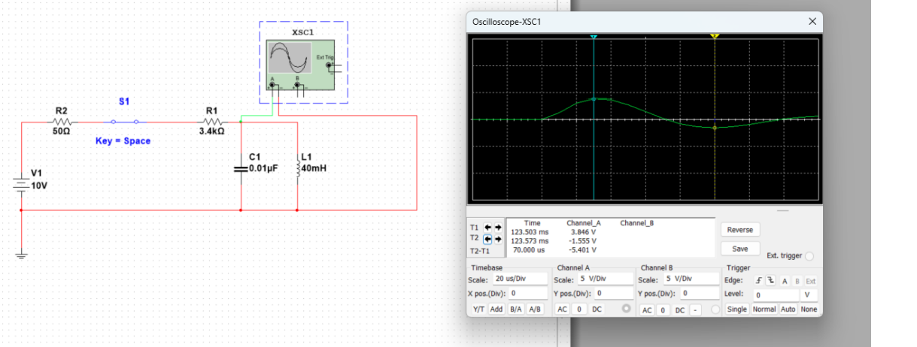Grab the cyan T1 cursor marker
Screen dimensions: 917x347
(594, 36)
